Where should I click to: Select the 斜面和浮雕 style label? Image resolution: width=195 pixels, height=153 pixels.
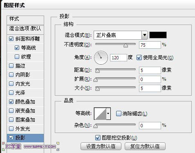click(x=27, y=39)
